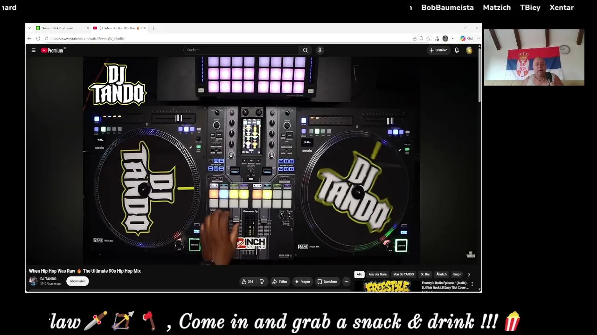Click the YouTube search magnifier button
The image size is (597, 335).
[305, 50]
